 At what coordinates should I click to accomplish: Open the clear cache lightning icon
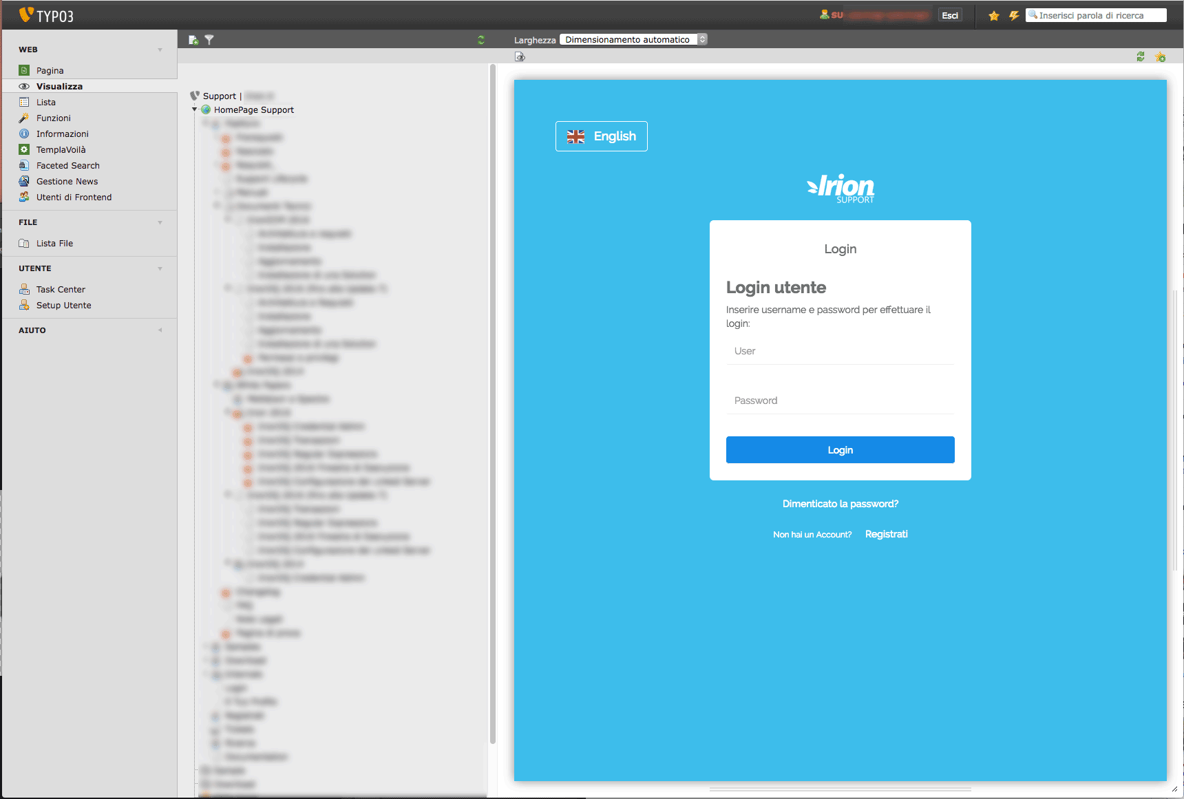[1014, 15]
